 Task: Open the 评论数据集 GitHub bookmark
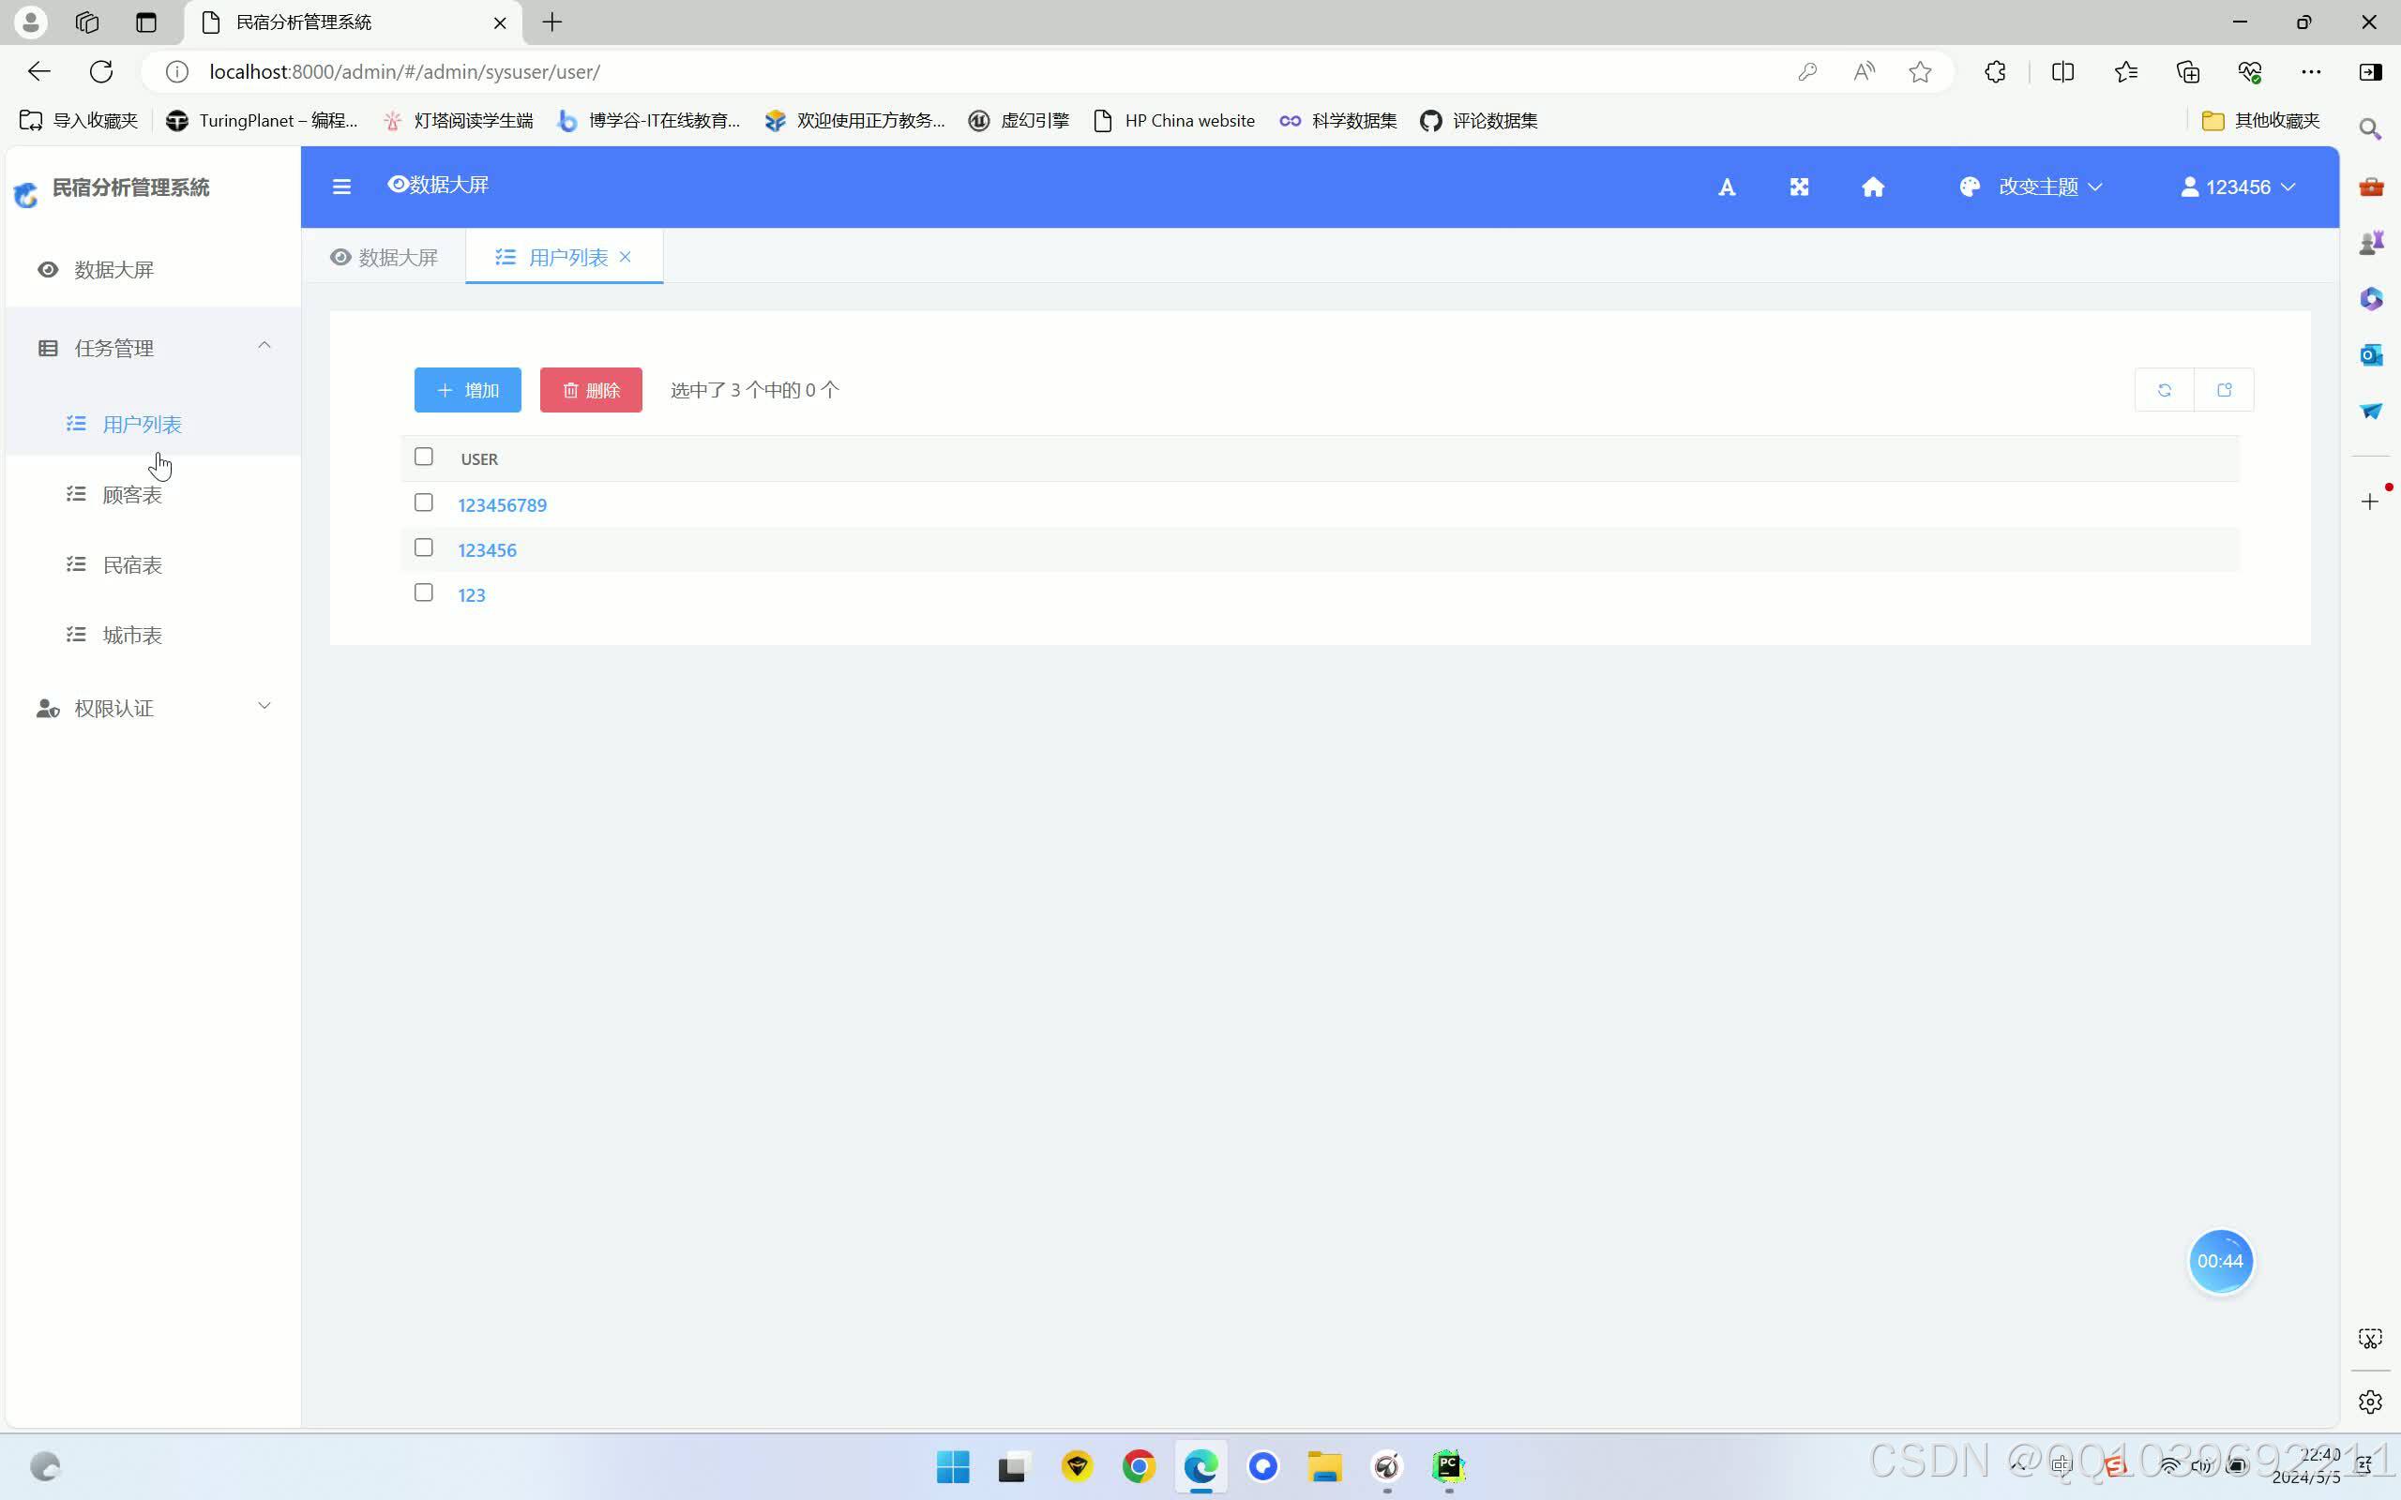1478,120
